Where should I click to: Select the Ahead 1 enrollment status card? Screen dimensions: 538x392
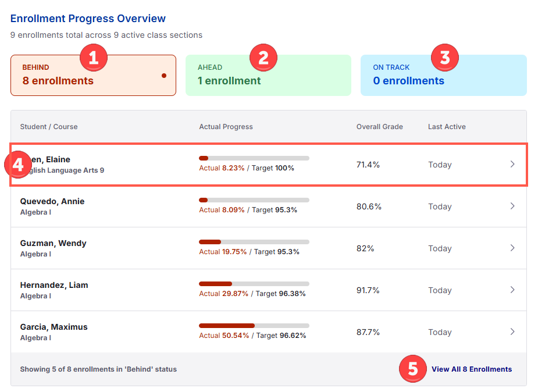(268, 75)
